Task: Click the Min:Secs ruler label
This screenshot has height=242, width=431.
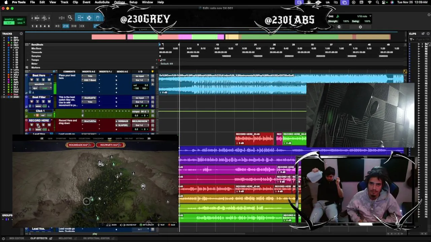Action: click(36, 48)
